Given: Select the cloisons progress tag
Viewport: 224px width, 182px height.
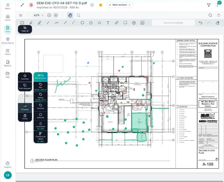Looking at the screenshot, I should [41, 107].
